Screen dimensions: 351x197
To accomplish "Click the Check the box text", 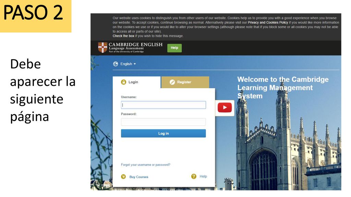I will click(x=123, y=36).
